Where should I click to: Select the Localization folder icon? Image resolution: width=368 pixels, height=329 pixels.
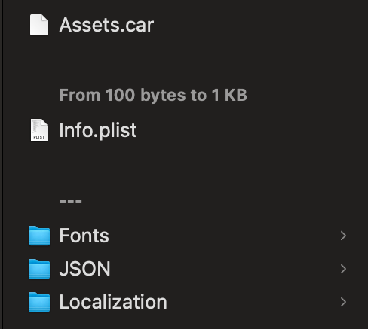pyautogui.click(x=39, y=302)
